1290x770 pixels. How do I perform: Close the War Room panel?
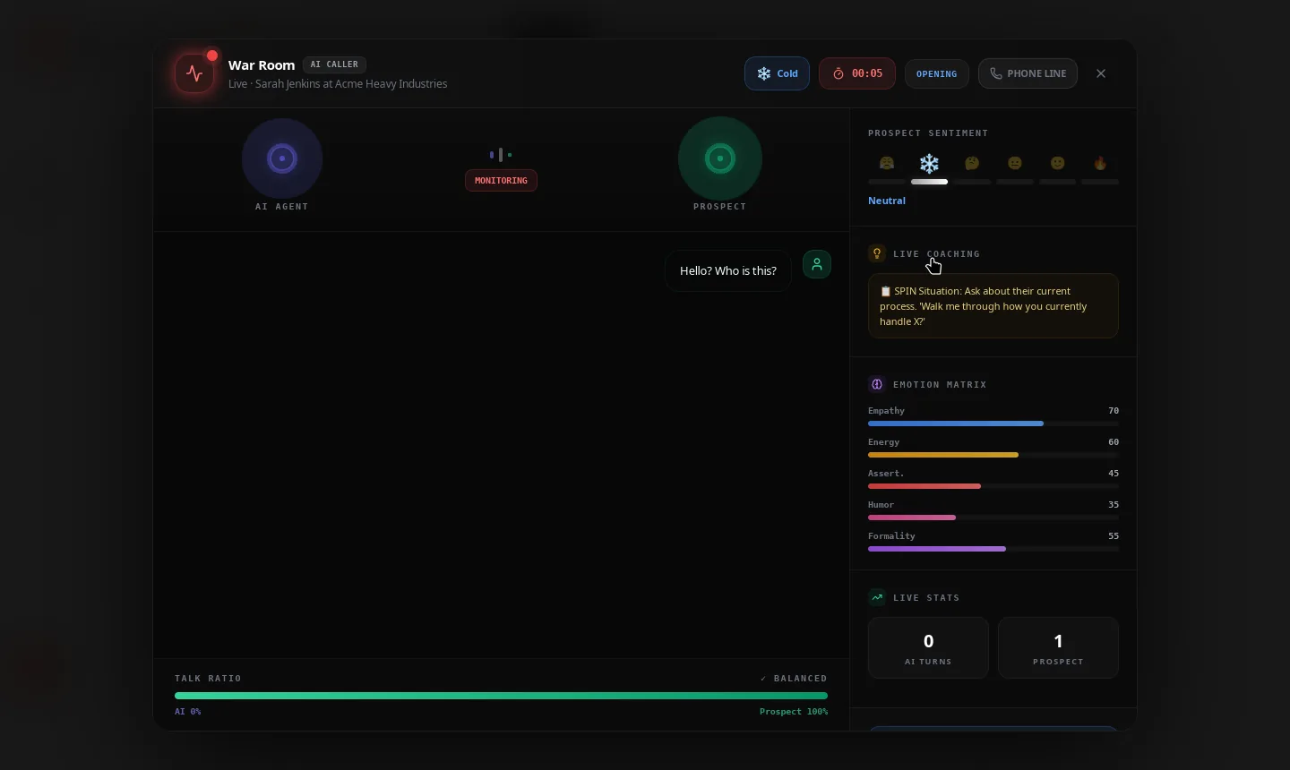tap(1101, 73)
